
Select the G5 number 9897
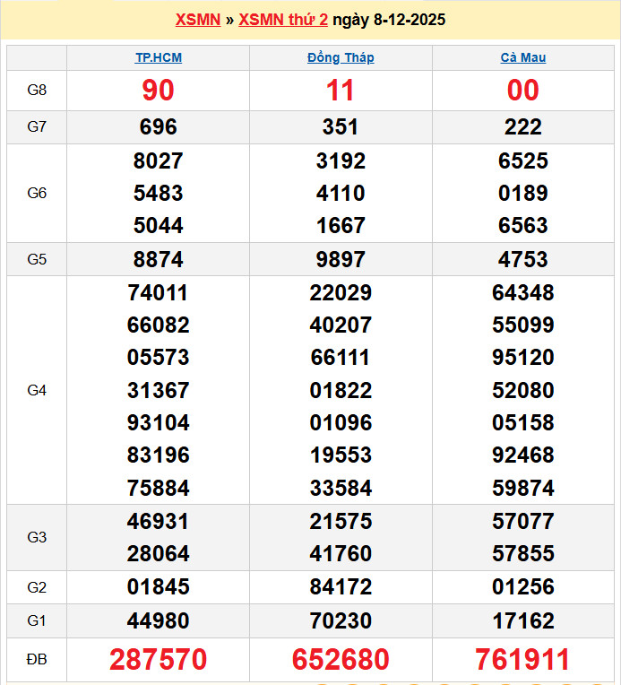(341, 259)
